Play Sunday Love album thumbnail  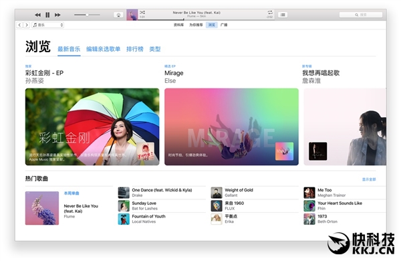coord(124,205)
